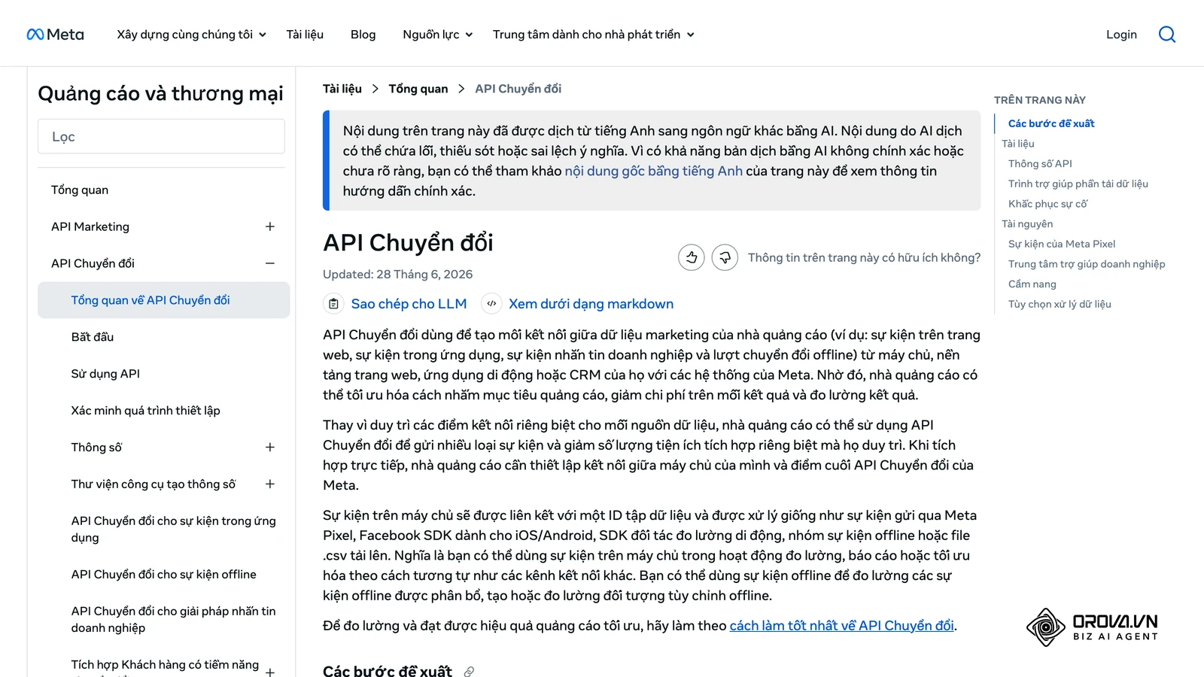Expand API Marketing with plus icon

270,226
